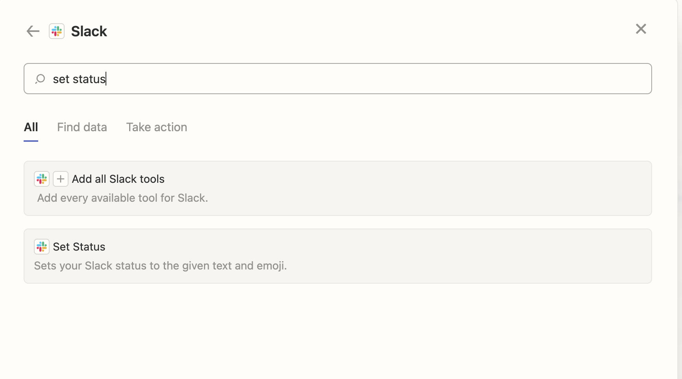
Task: Open the Find data tab
Action: coord(82,127)
